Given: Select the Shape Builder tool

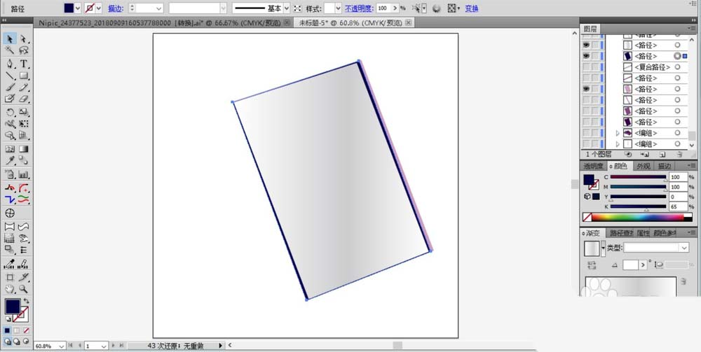Looking at the screenshot, I should [x=10, y=135].
